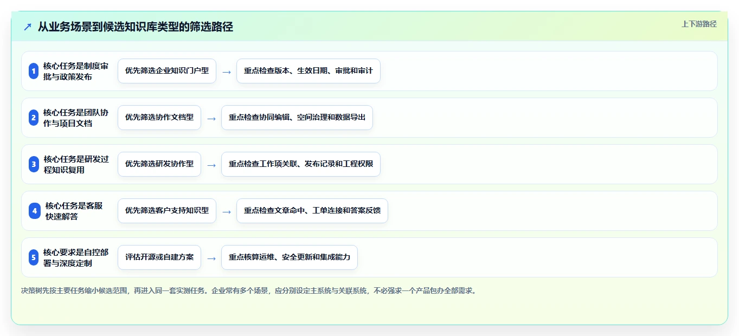Click the arrow icon beside the panel title
Viewport: 739px width, 336px height.
point(28,27)
